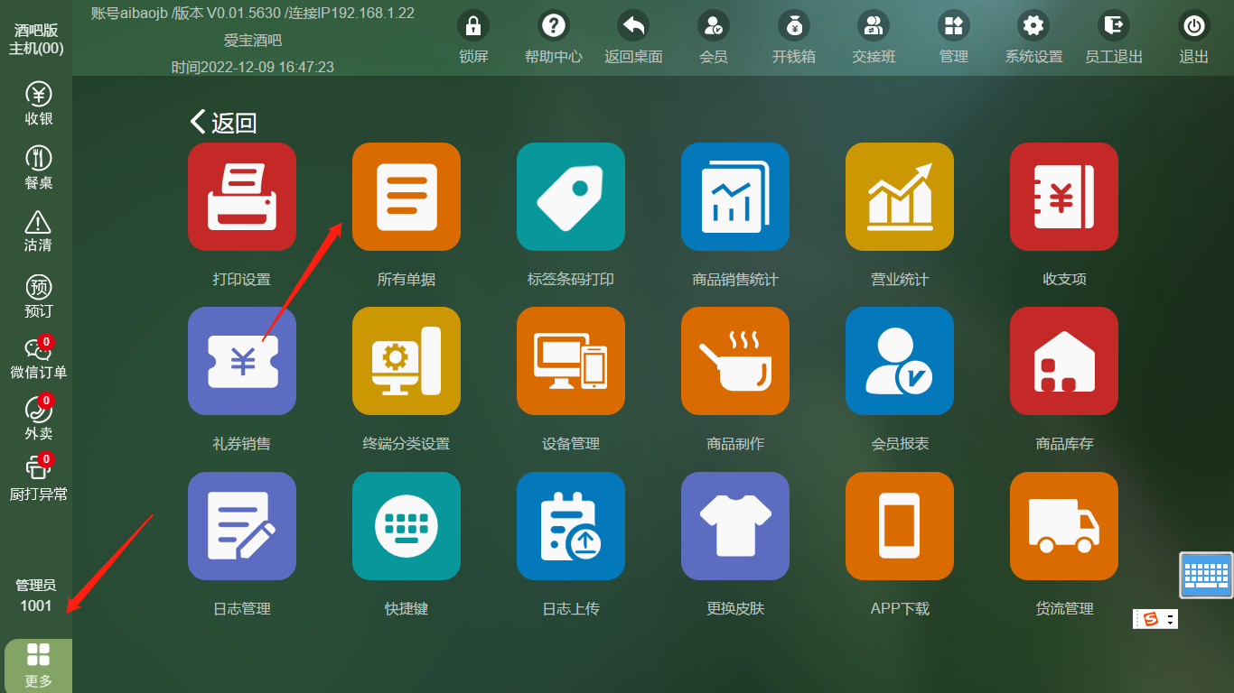Click the 爱宝酒吧 shop name

253,41
